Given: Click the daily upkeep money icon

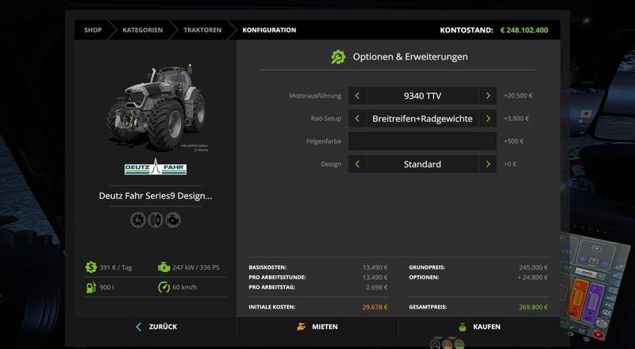Looking at the screenshot, I should click(91, 267).
